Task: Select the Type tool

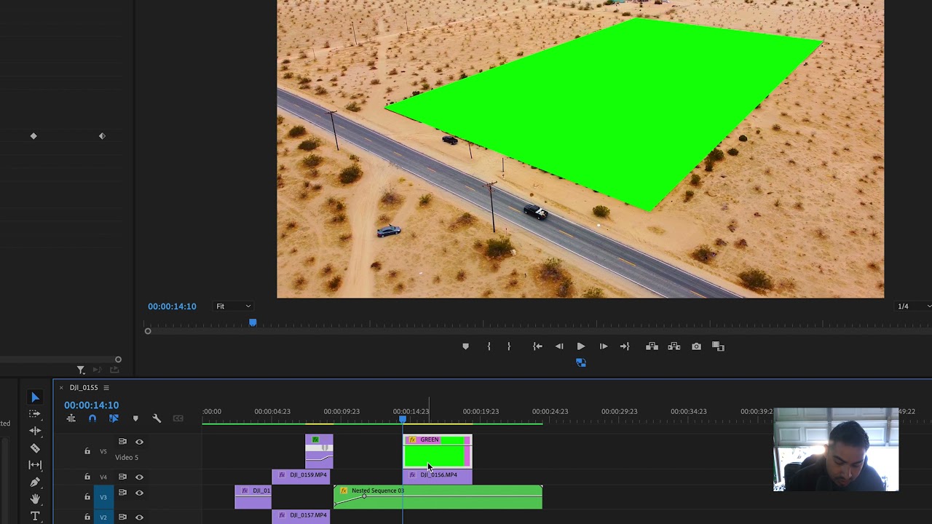Action: pyautogui.click(x=35, y=516)
